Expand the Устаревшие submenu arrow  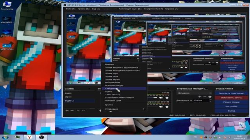(x=144, y=109)
